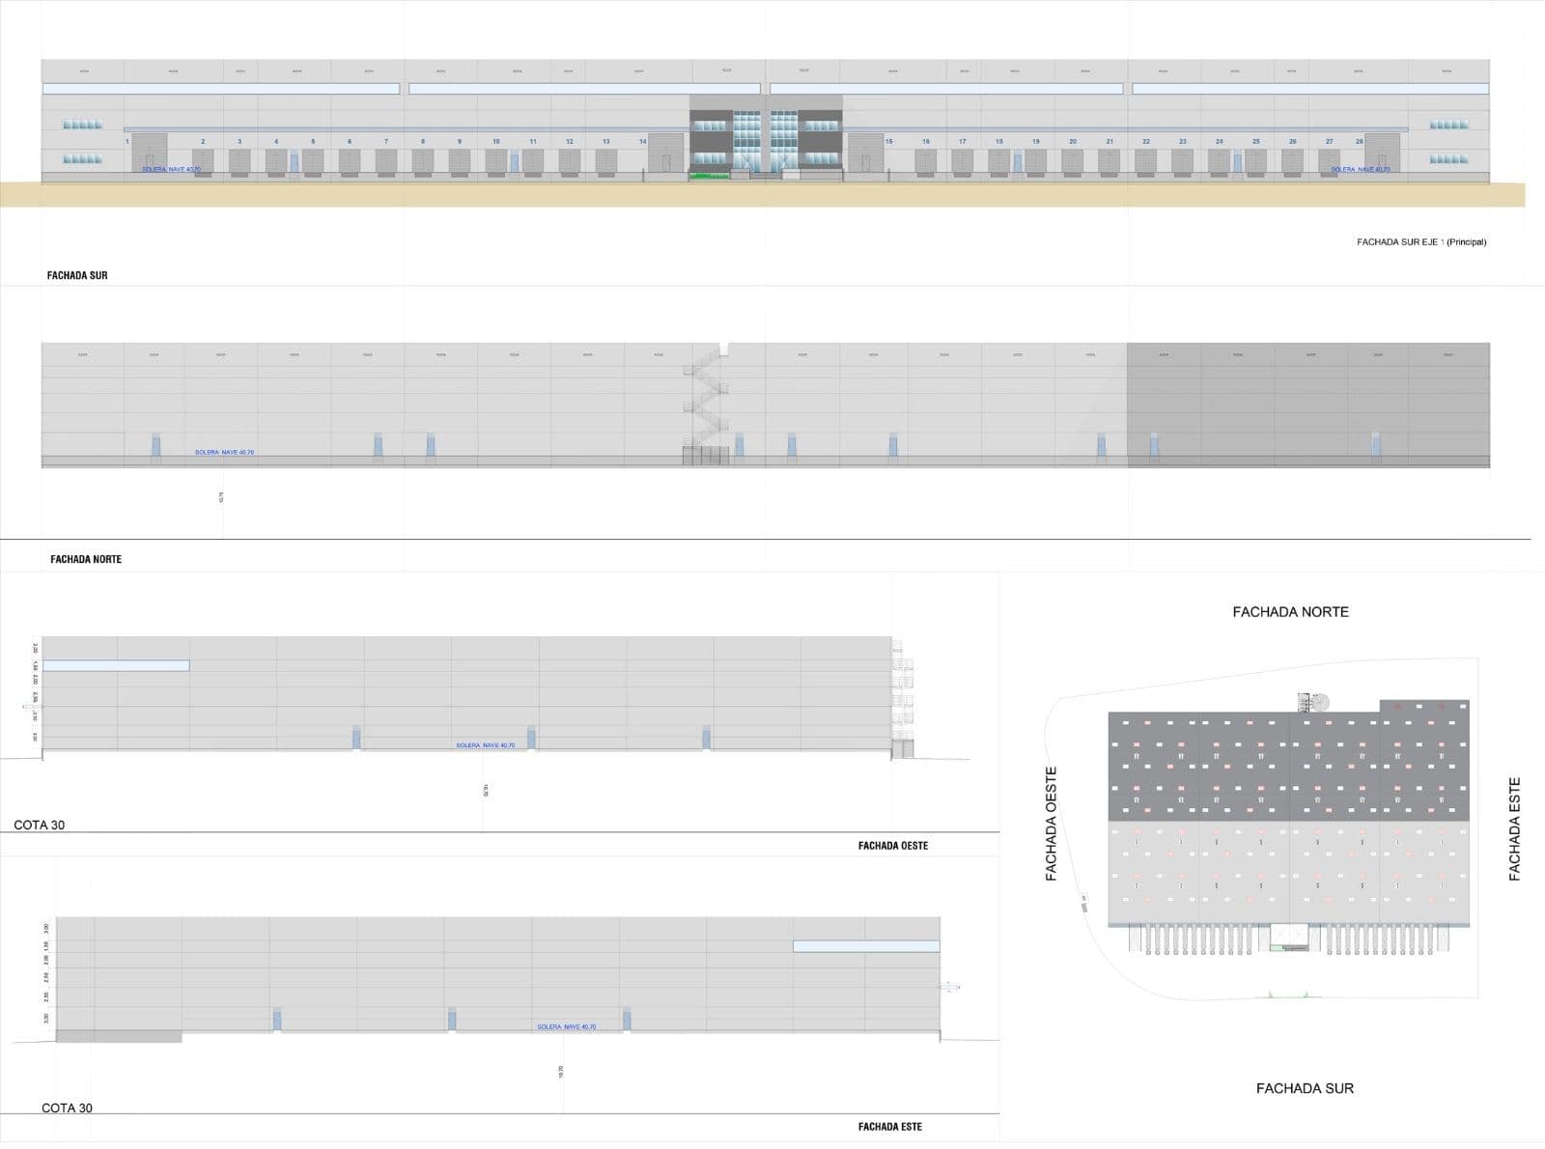Select the strip window on west elevation

[116, 665]
